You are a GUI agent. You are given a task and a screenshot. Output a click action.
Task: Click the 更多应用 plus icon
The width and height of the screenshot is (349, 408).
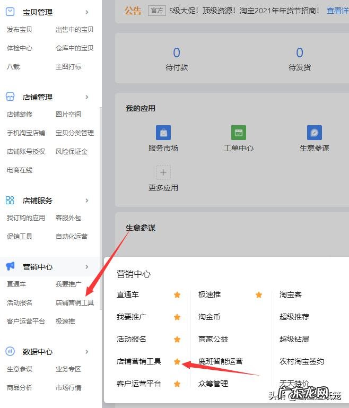tap(163, 172)
